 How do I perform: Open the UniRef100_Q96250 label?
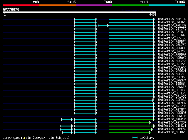[x=172, y=51]
